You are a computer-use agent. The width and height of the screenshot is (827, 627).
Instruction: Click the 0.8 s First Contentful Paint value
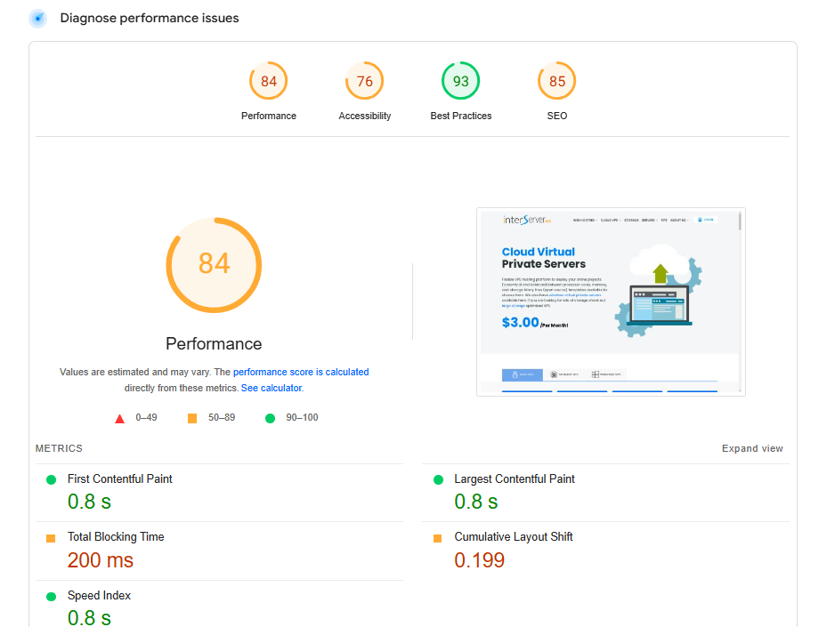(x=89, y=502)
